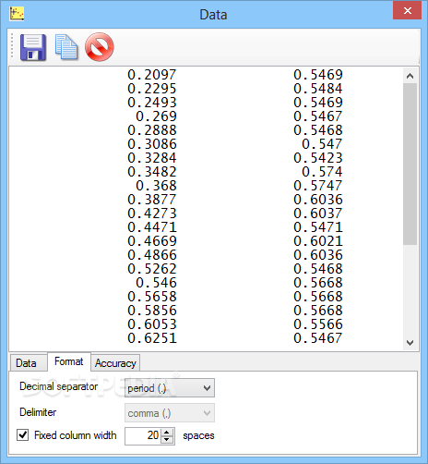428x464 pixels.
Task: Click the app icon in the title bar
Action: (17, 14)
